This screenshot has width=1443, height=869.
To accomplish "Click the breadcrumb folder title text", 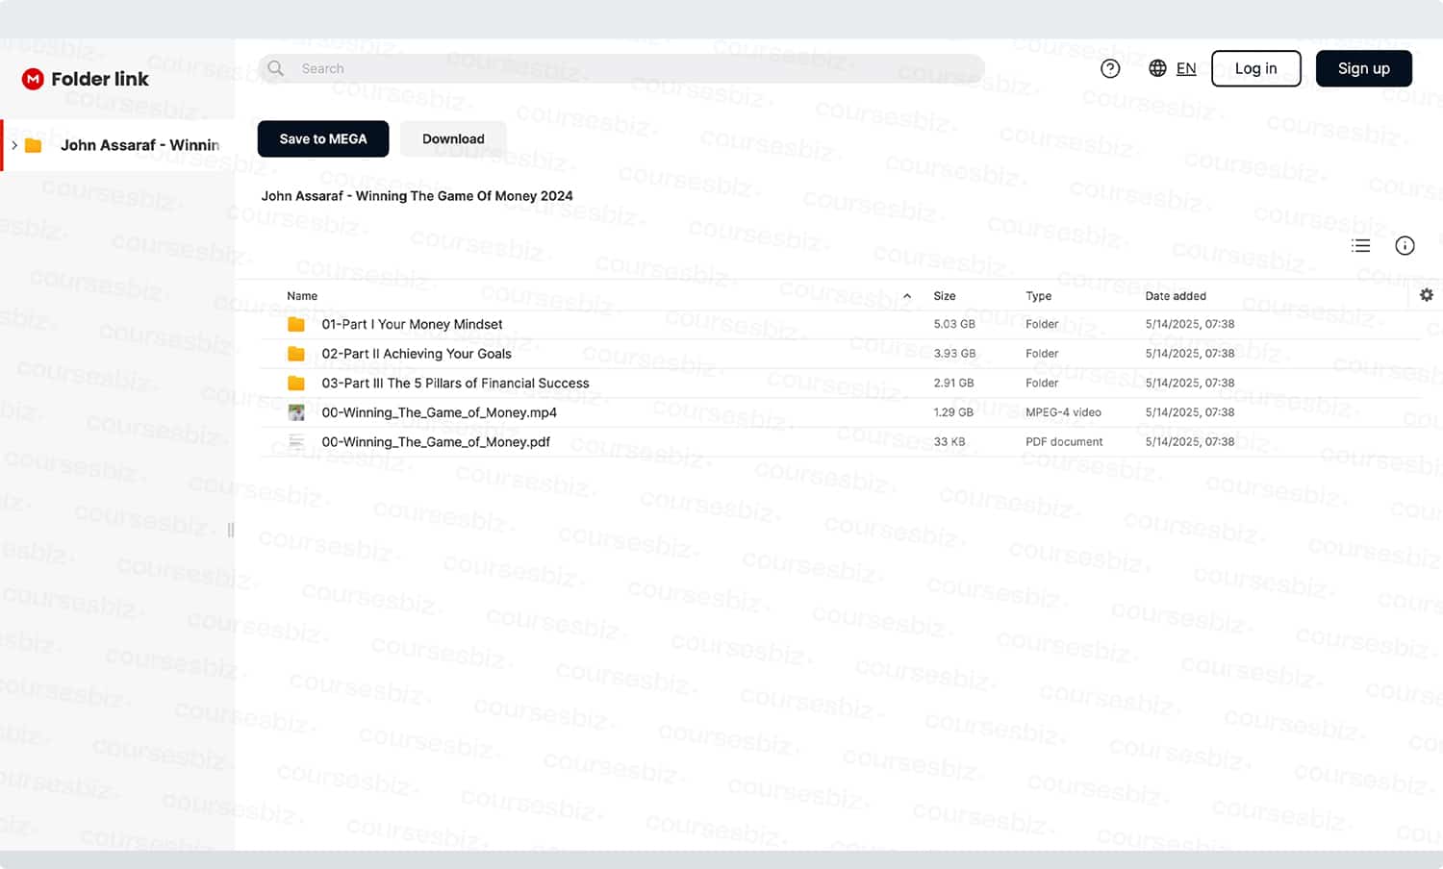I will tap(417, 196).
